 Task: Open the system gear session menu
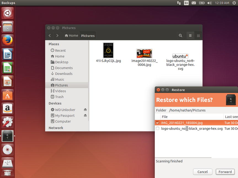pos(234,3)
